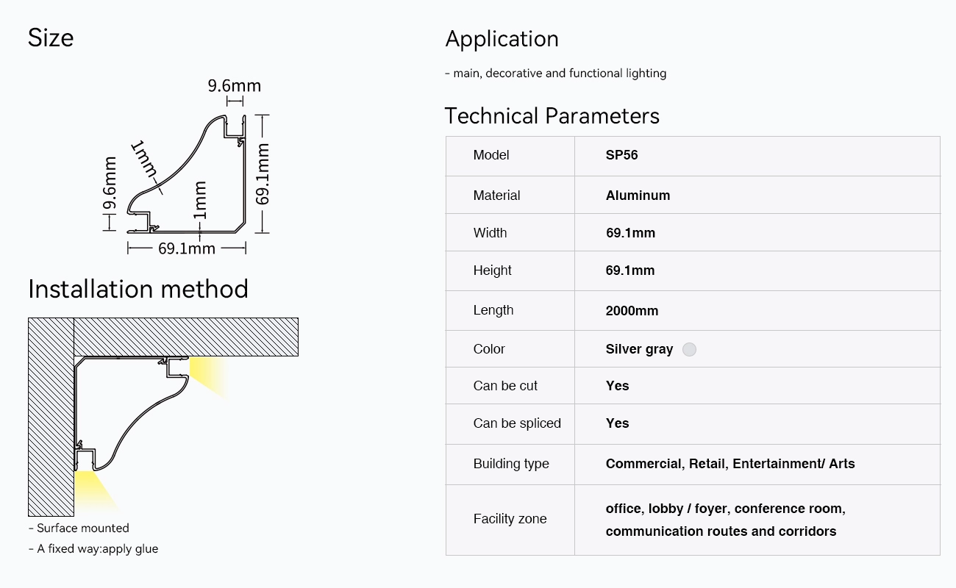Image resolution: width=956 pixels, height=588 pixels.
Task: Click the Application heading
Action: tap(502, 39)
